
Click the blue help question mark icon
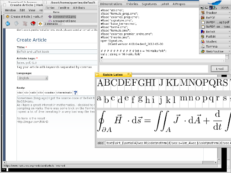[x=75, y=93]
